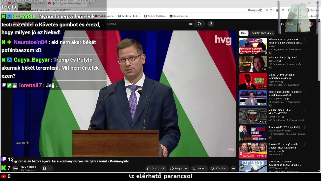Viewport: 321px width, 181px height.
Task: Bookmark page with star icon in address bar
Action: (x=271, y=10)
